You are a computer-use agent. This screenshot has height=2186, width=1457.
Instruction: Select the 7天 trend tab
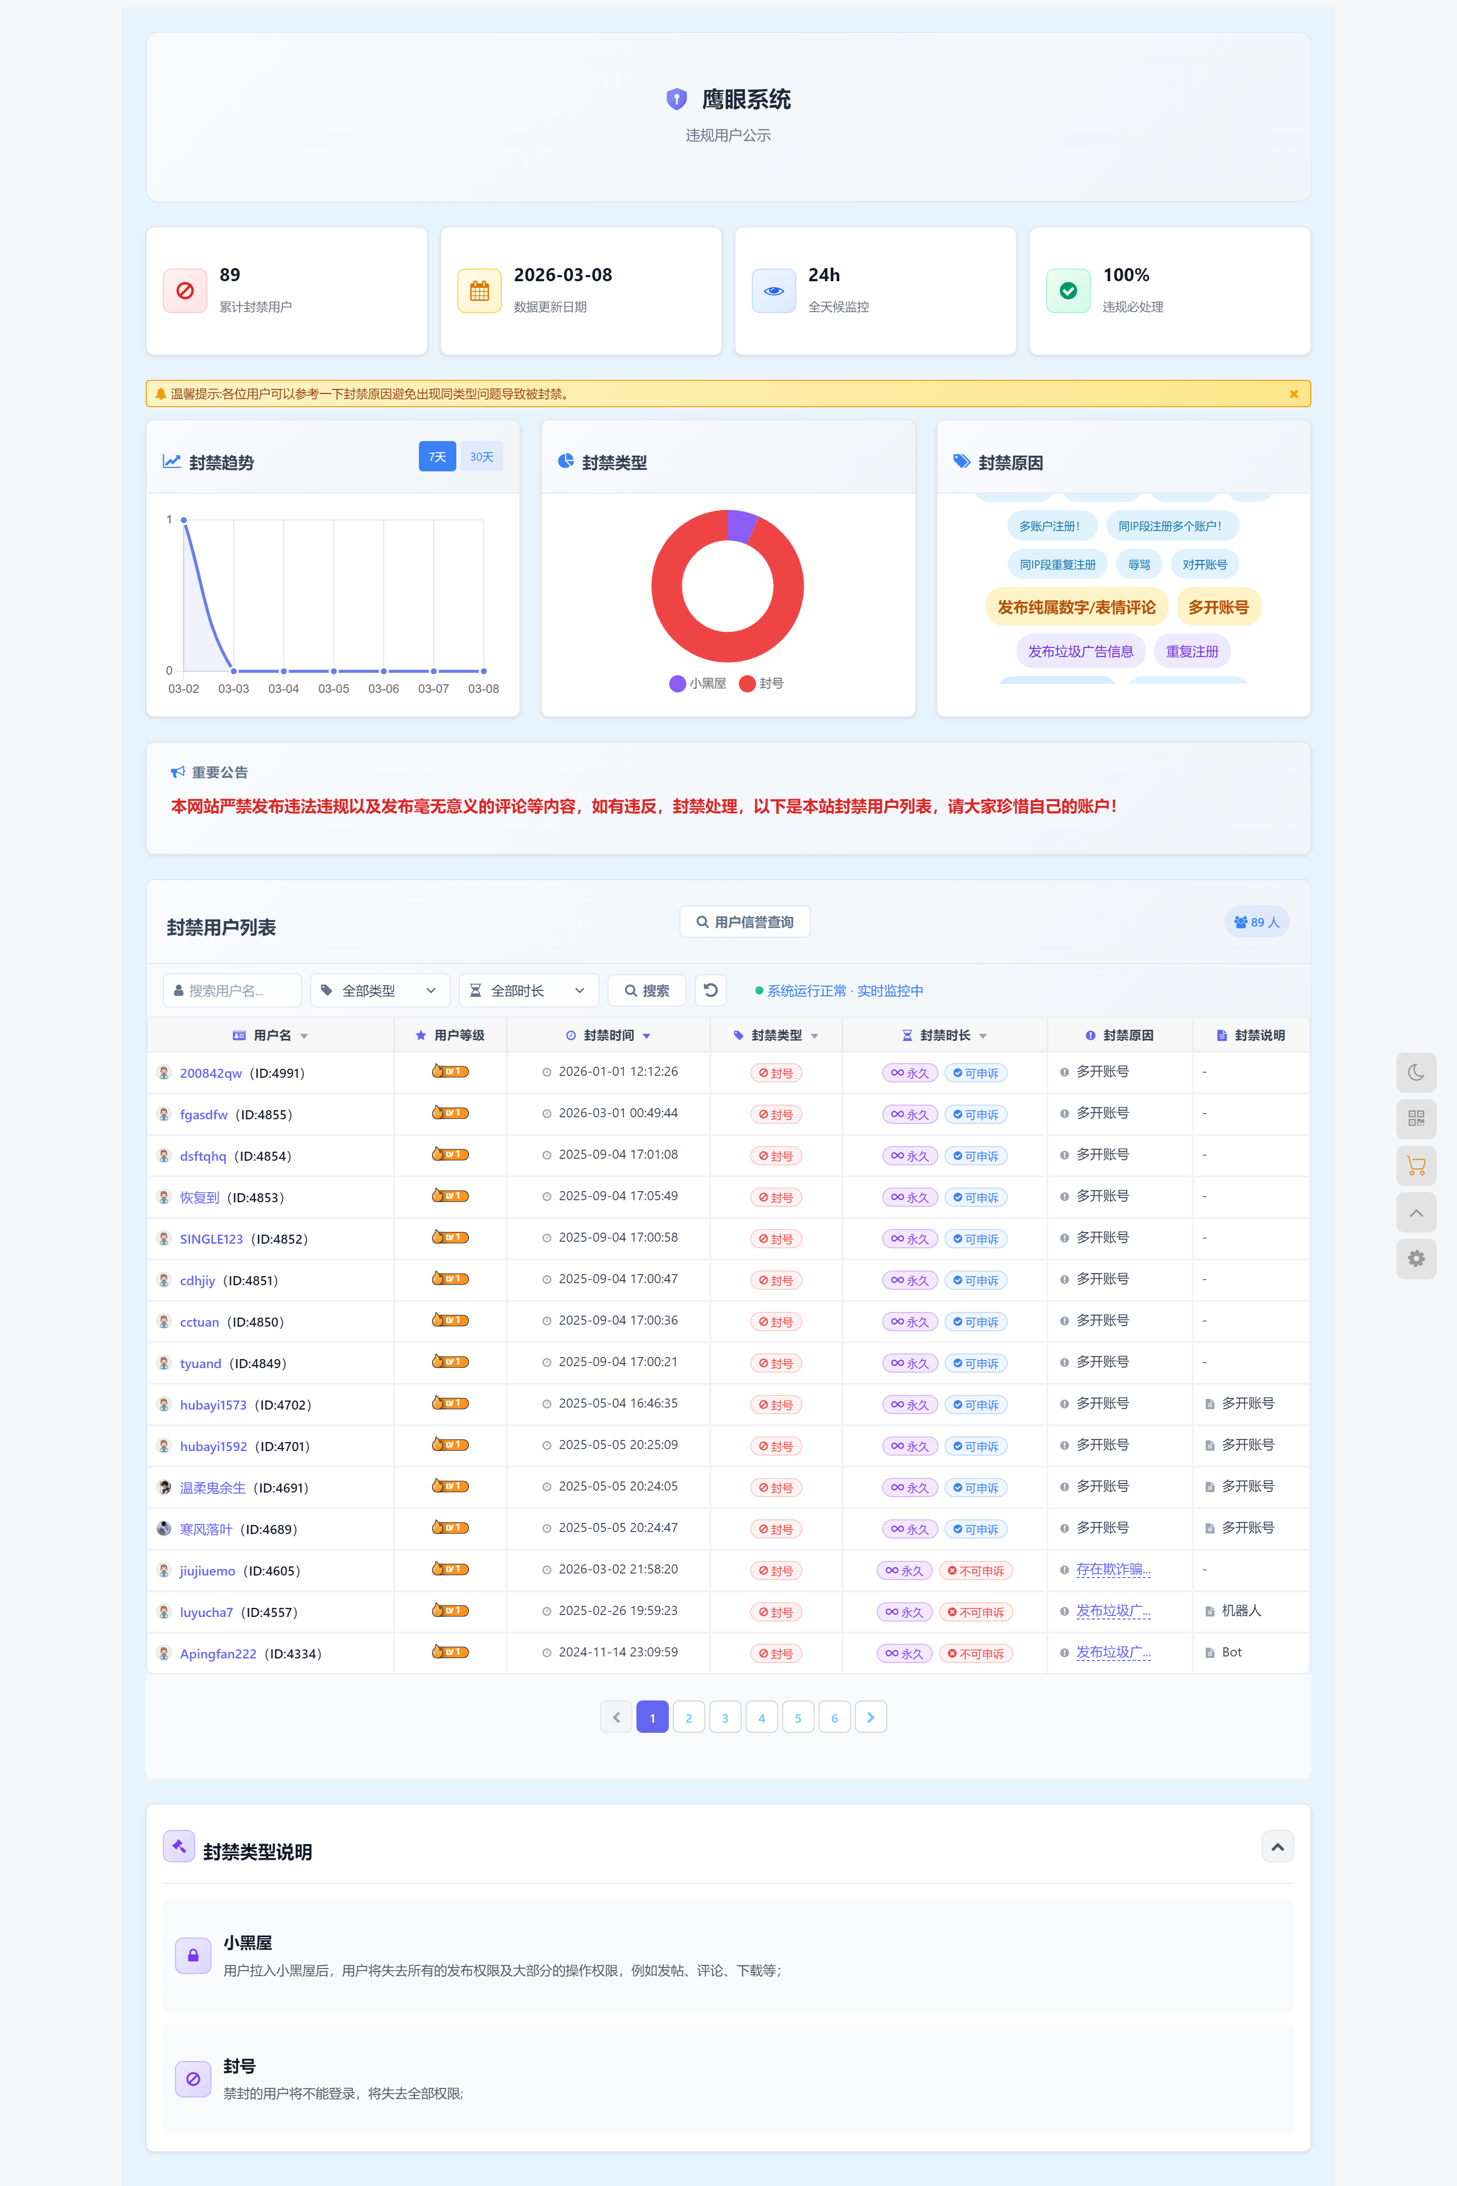[438, 457]
